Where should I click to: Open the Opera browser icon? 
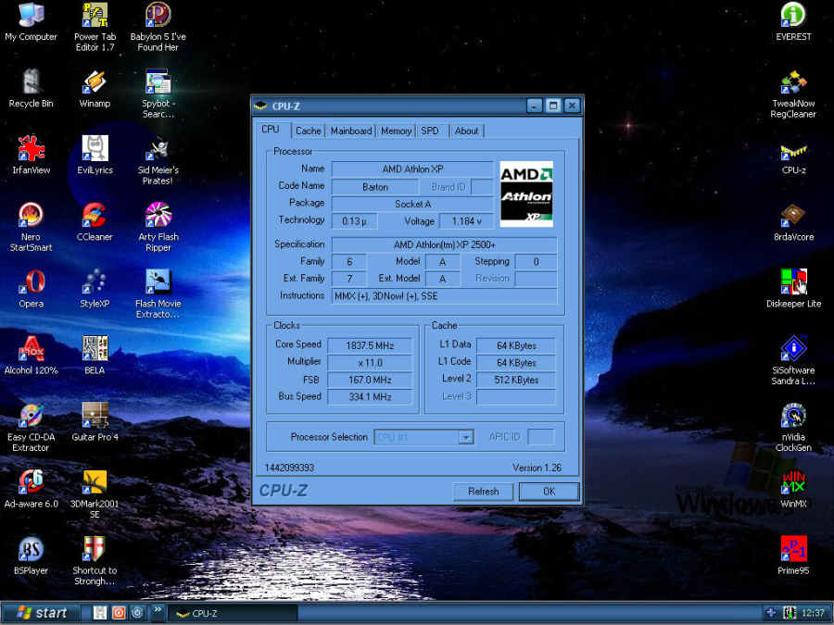31,282
